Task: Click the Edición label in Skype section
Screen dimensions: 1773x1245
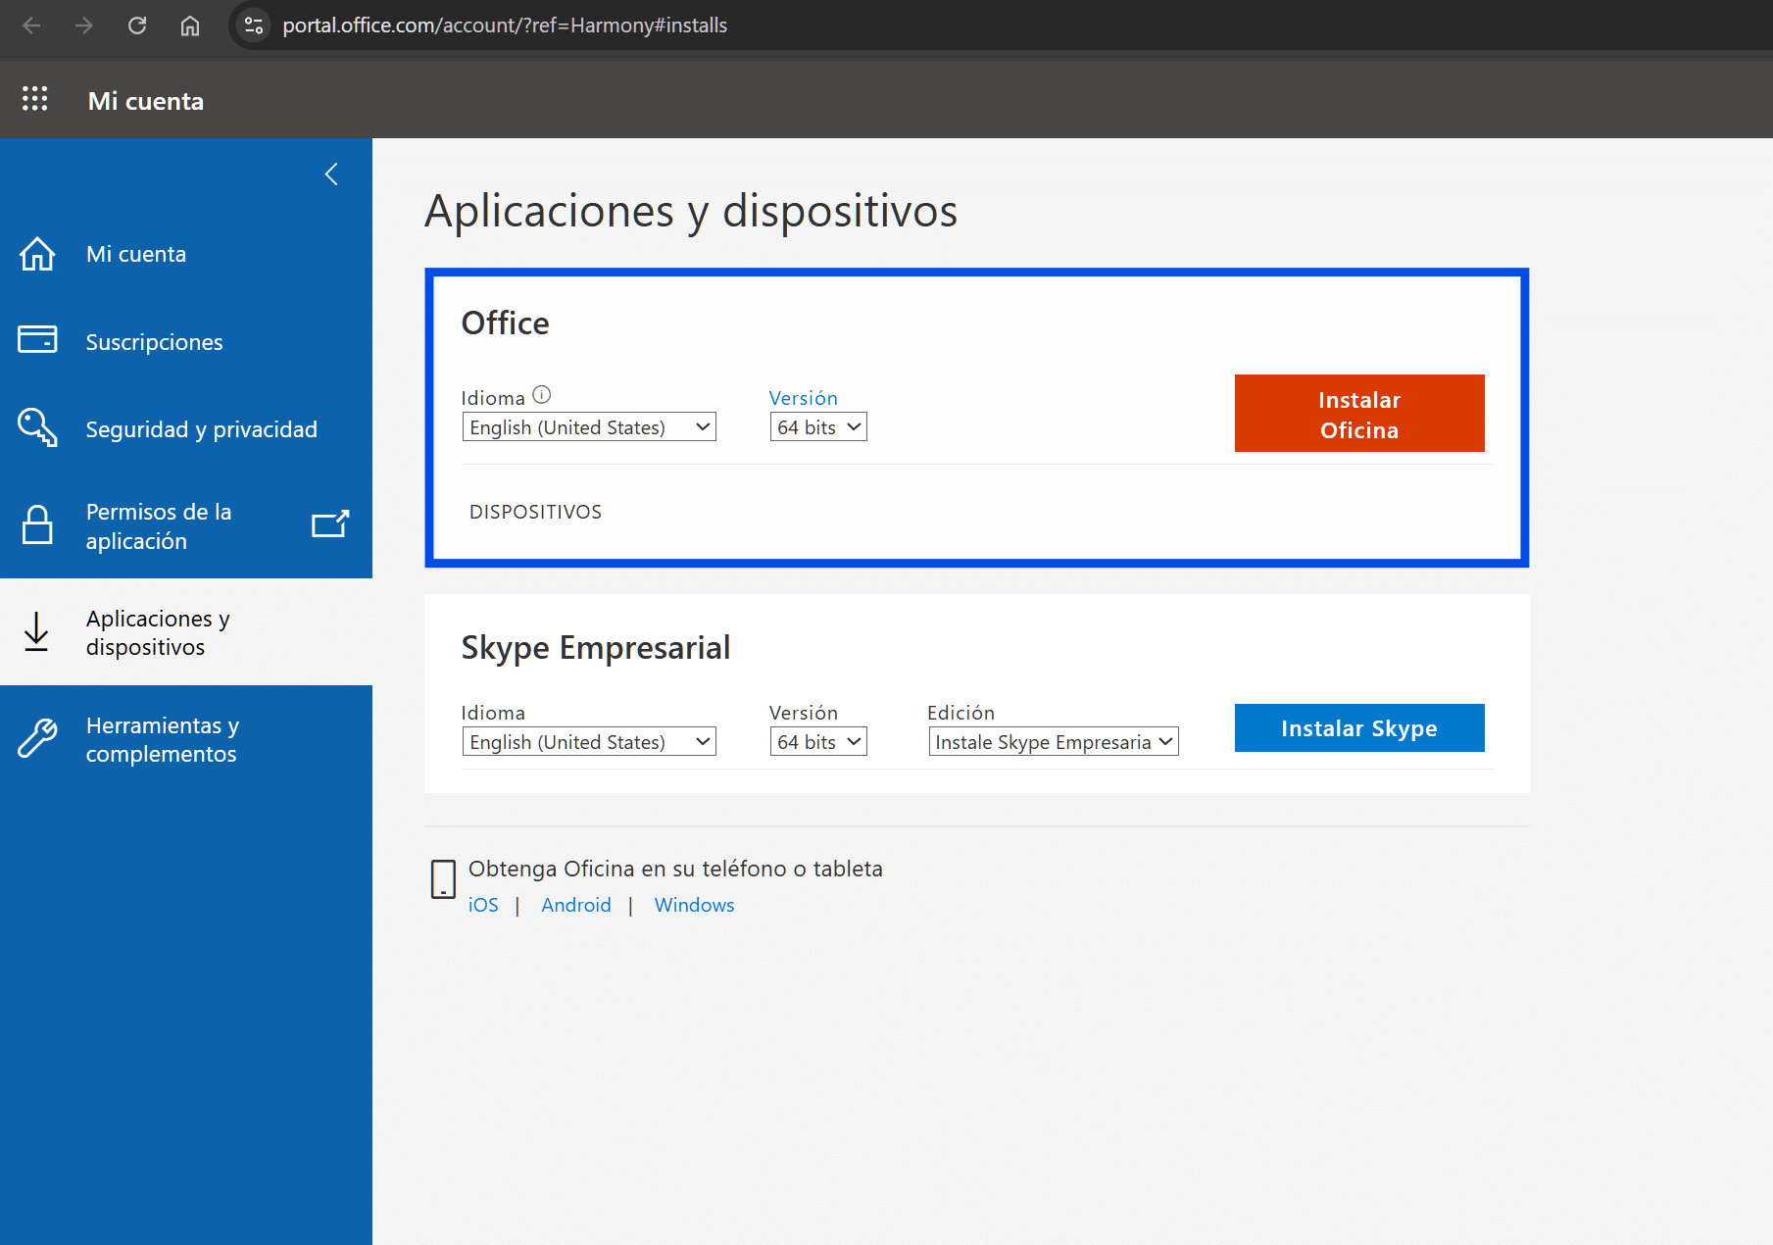Action: point(961,713)
